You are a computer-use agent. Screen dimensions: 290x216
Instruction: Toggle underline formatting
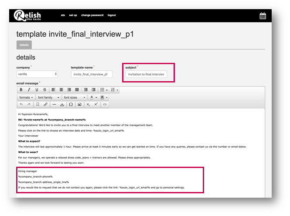[x=37, y=90]
